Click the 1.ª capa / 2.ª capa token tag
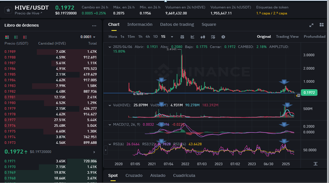Screen dimensions: 329x183 (272, 13)
